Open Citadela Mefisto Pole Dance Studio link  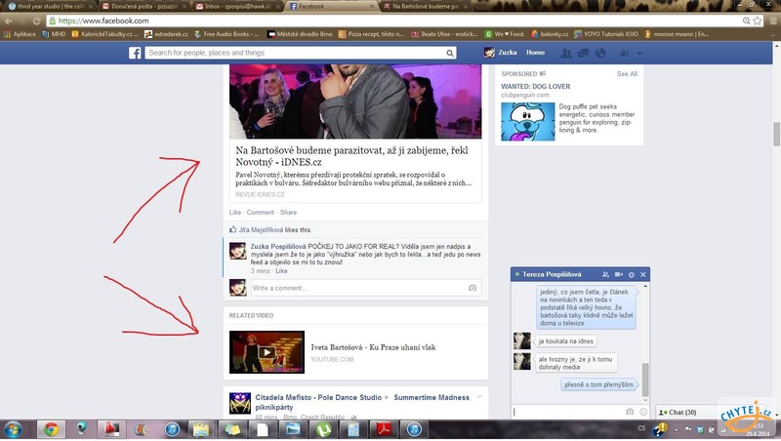coord(318,398)
